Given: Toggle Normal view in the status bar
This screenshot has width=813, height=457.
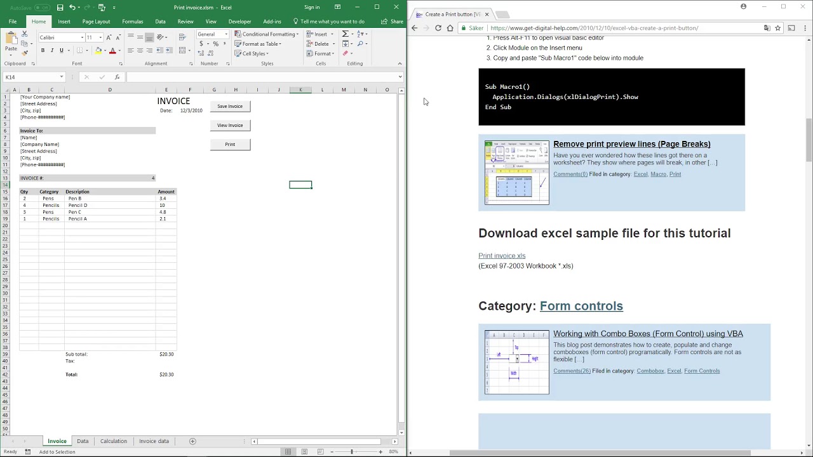Looking at the screenshot, I should 288,451.
